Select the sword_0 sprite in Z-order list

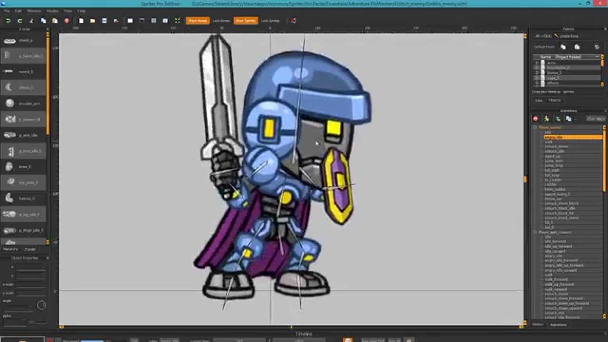tap(23, 72)
